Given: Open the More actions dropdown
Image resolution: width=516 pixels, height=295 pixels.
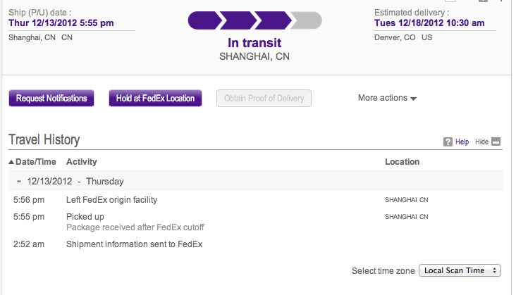Looking at the screenshot, I should tap(387, 98).
